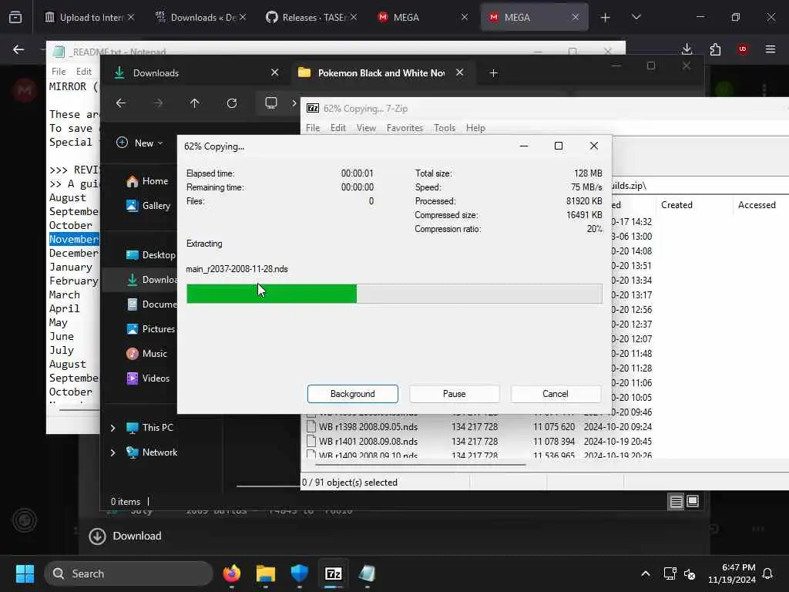The height and width of the screenshot is (592, 789).
Task: Open the 7-Zip Help menu
Action: point(475,128)
